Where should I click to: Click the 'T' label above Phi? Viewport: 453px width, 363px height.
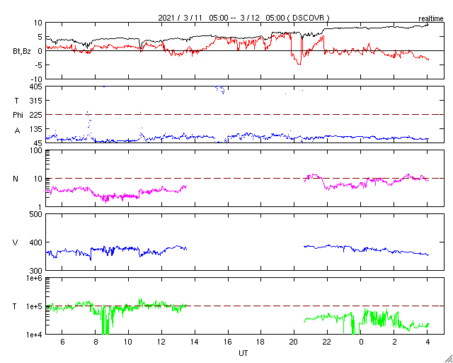click(16, 101)
